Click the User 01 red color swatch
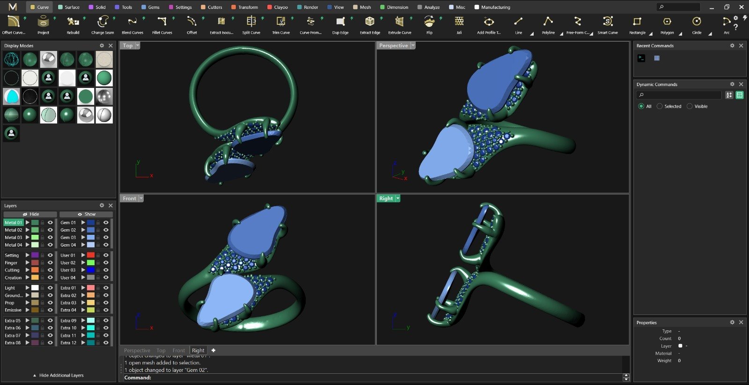This screenshot has height=385, width=749. click(x=91, y=255)
